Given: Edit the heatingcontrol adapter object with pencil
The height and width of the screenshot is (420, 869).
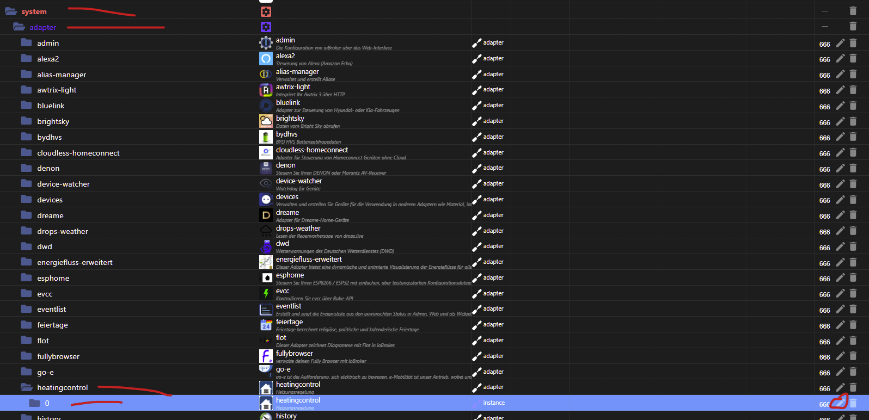Looking at the screenshot, I should (841, 387).
